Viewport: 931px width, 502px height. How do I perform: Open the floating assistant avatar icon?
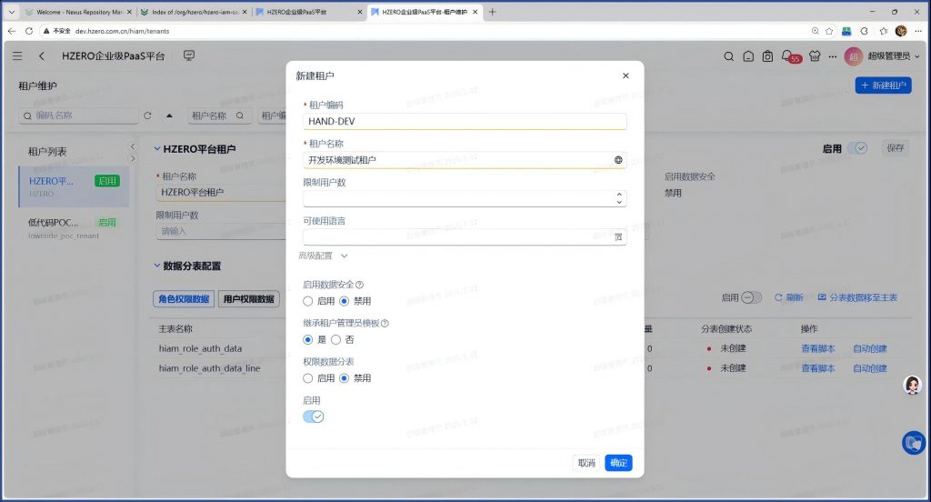tap(912, 386)
